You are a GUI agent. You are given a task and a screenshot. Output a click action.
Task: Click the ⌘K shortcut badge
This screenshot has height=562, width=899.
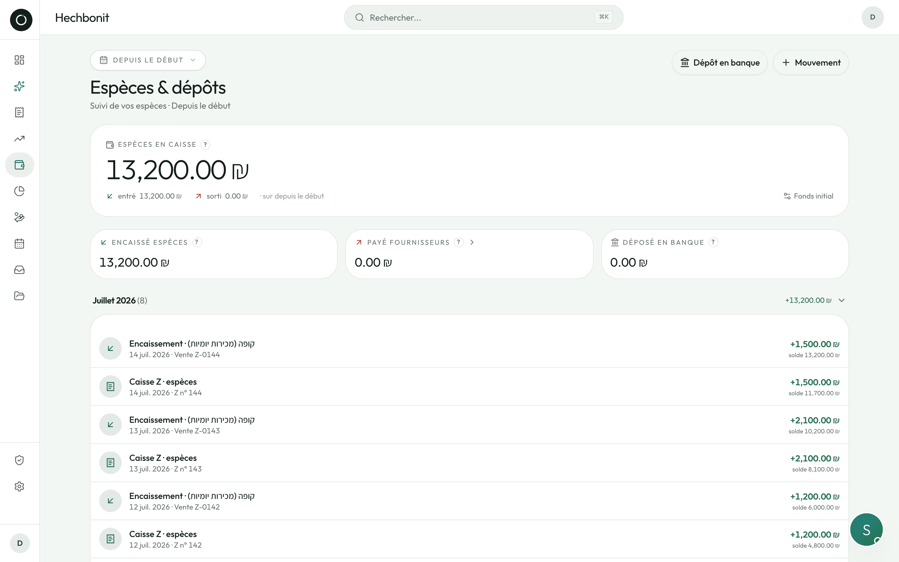[604, 17]
